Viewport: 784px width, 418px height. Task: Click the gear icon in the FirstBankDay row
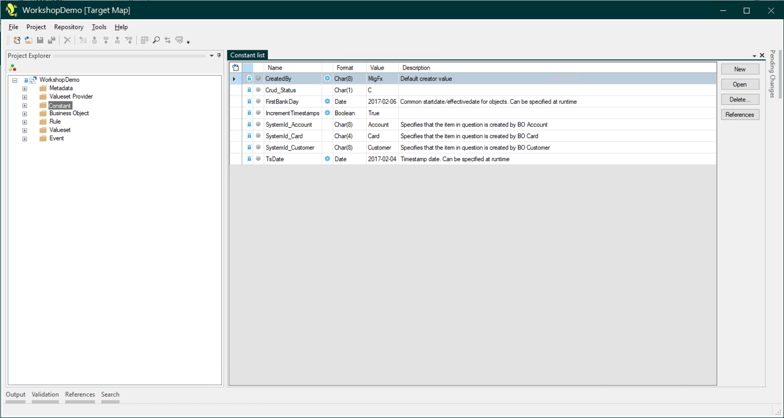click(x=327, y=101)
